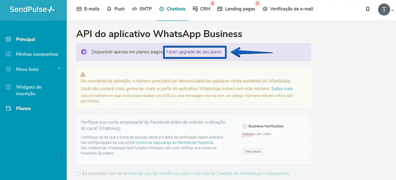The image size is (396, 180).
Task: Click the purple star icon in upgrade banner
Action: (x=84, y=52)
